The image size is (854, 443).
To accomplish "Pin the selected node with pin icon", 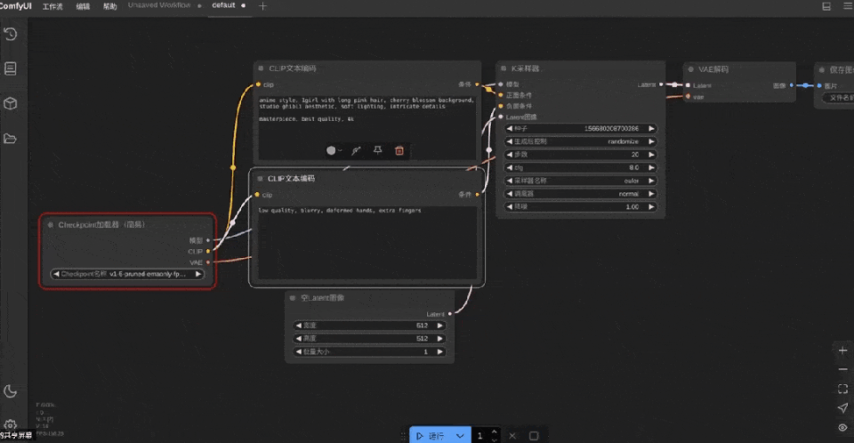I will 378,150.
